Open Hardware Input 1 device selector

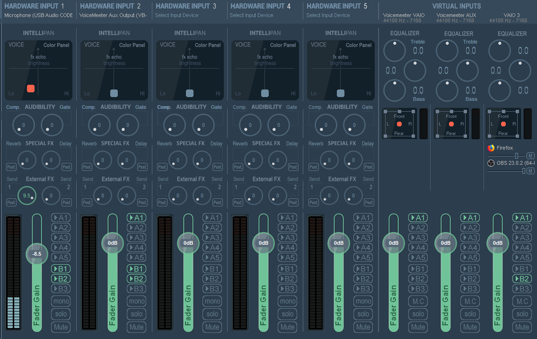38,16
